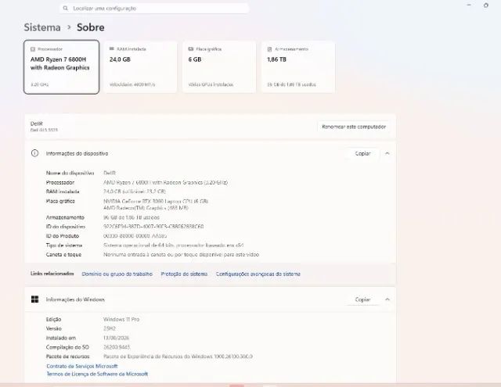Select the 'ID do Produto' value text
Viewport: 501px width, 387px height.
click(x=135, y=236)
